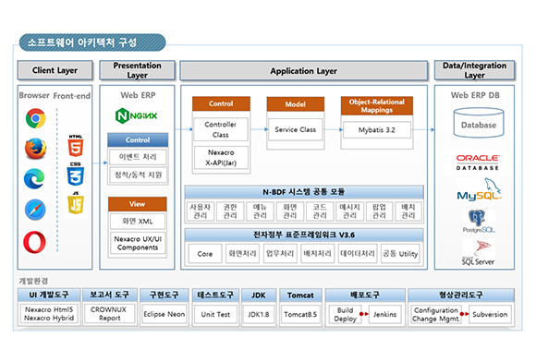Click the NGINX logo
Image resolution: width=536 pixels, height=362 pixels.
tap(137, 115)
